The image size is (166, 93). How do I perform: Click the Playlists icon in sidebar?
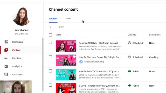[x=6, y=58]
